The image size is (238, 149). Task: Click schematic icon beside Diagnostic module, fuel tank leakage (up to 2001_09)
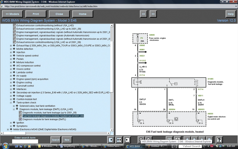20,113
